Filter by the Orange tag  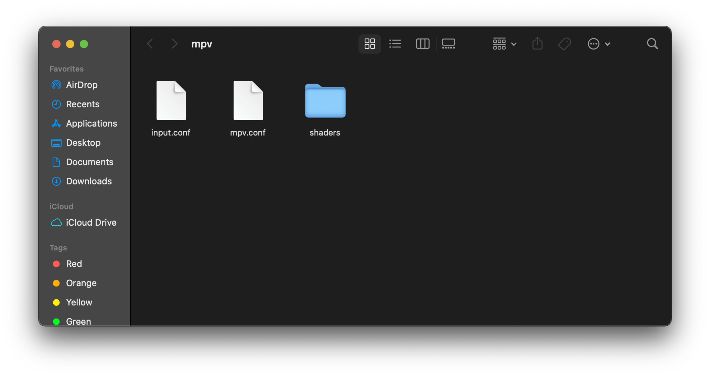click(x=81, y=283)
